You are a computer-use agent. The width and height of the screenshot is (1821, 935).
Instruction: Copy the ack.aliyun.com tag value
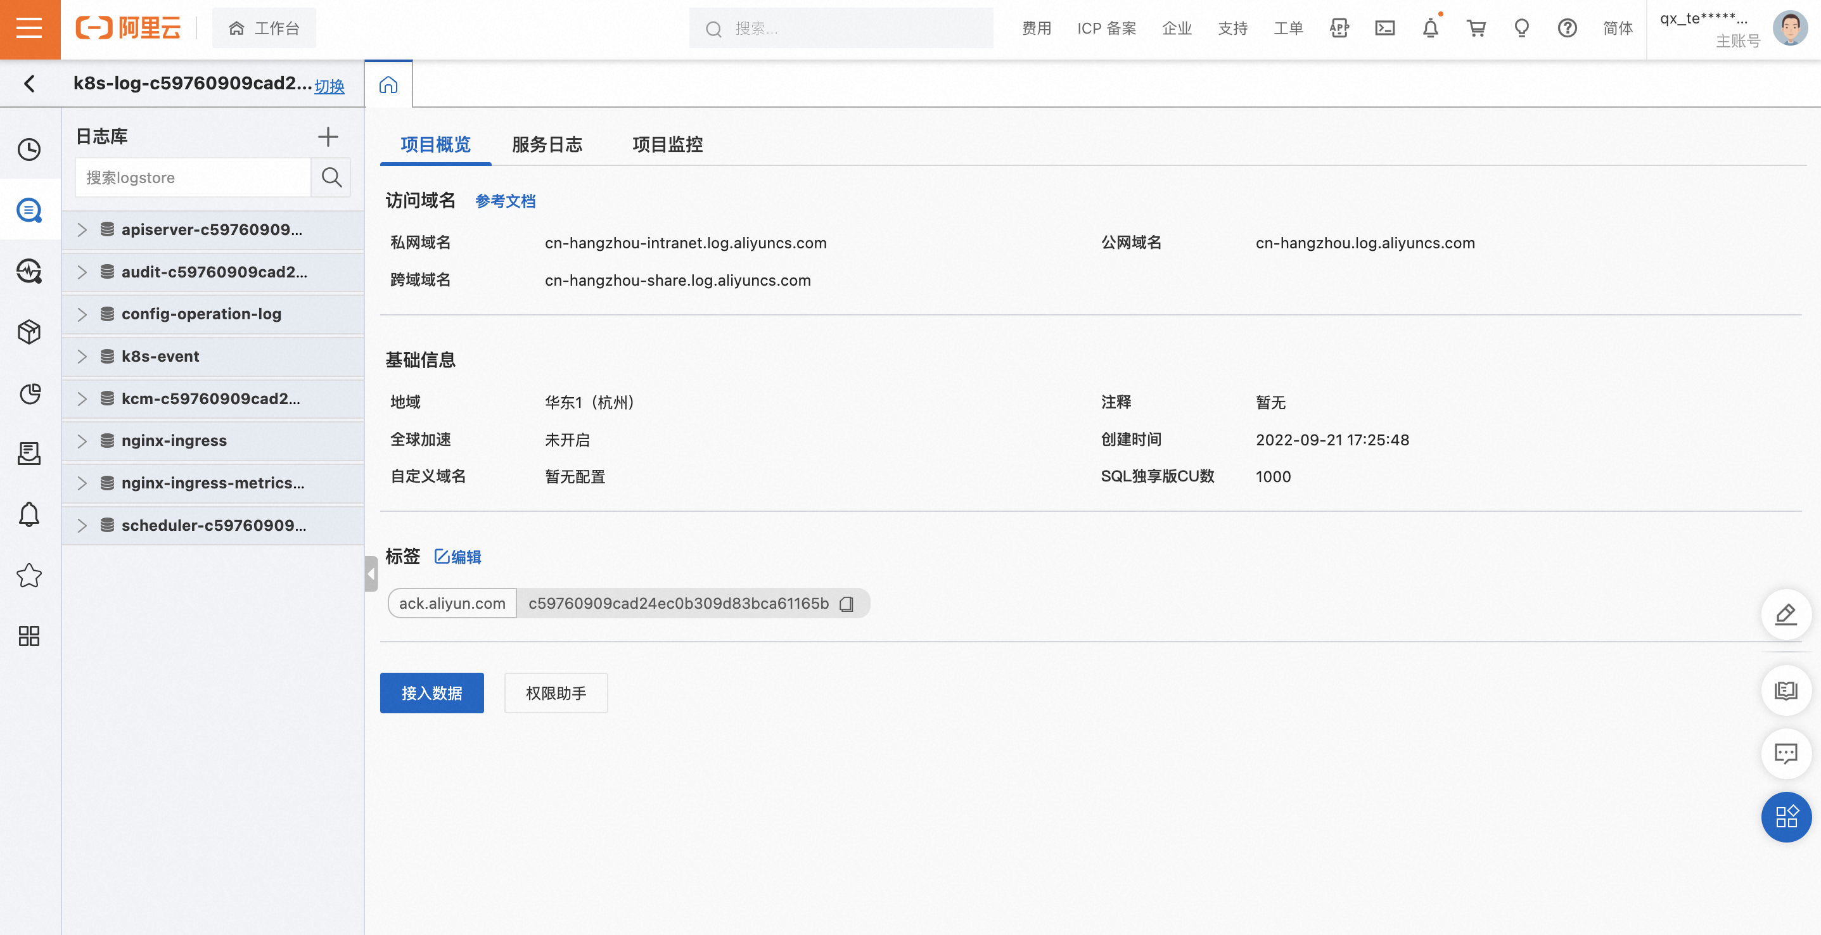(846, 604)
